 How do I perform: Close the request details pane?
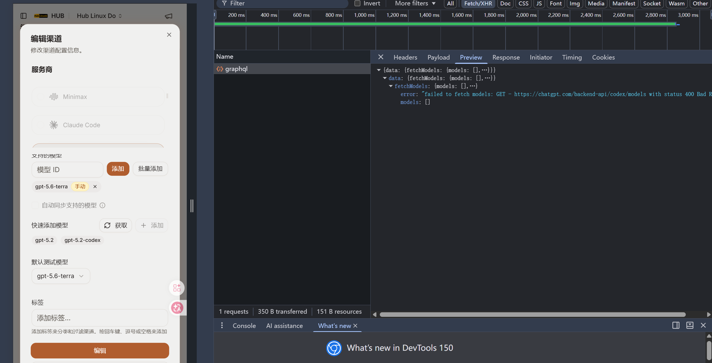[381, 57]
